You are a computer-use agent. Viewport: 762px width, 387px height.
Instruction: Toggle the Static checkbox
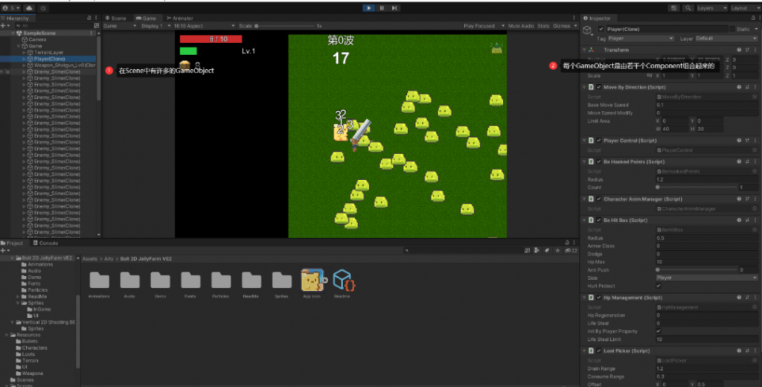(x=731, y=29)
